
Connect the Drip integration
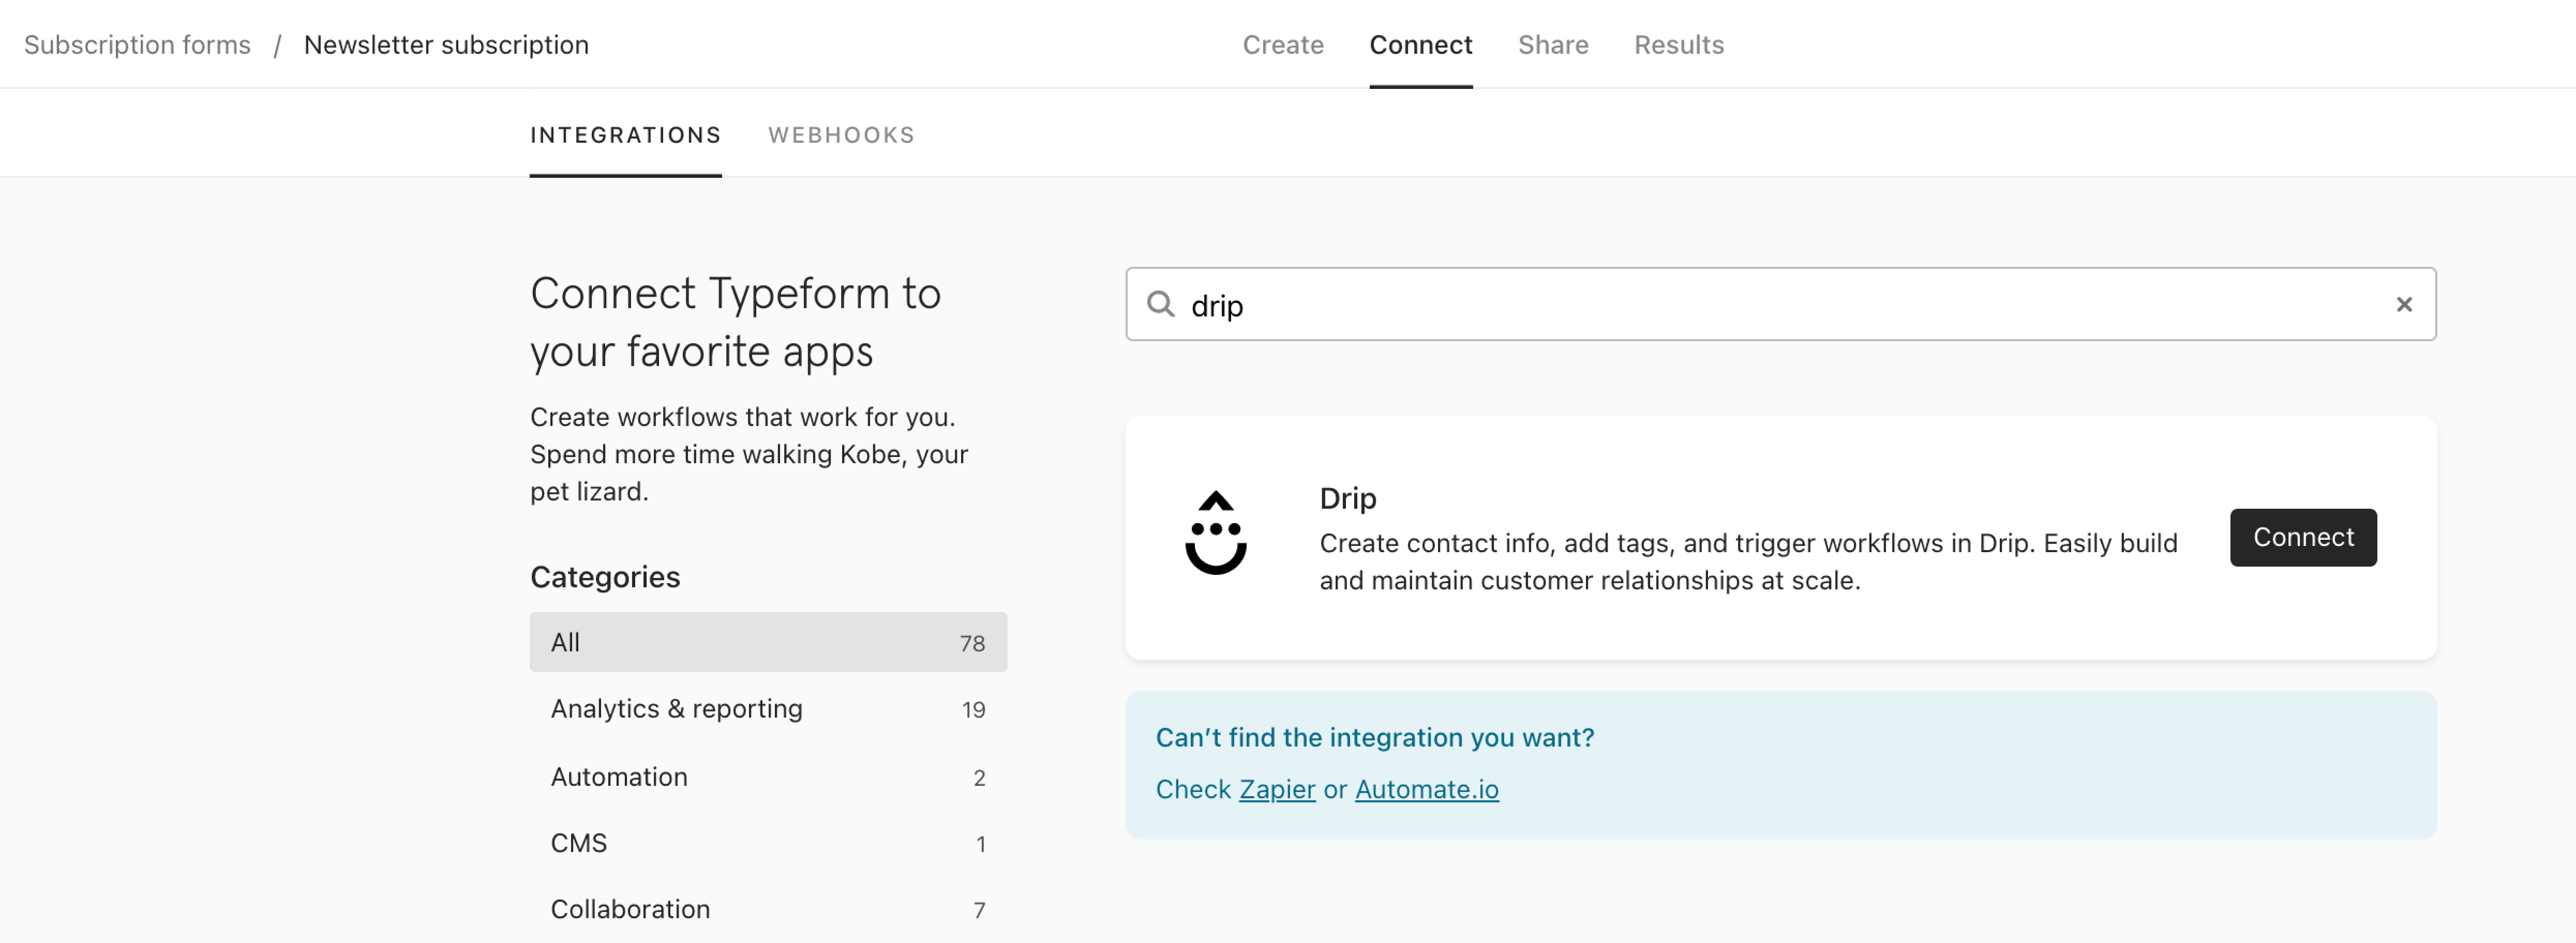coord(2302,537)
